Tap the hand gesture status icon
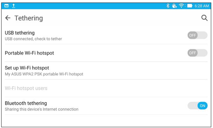 point(174,6)
